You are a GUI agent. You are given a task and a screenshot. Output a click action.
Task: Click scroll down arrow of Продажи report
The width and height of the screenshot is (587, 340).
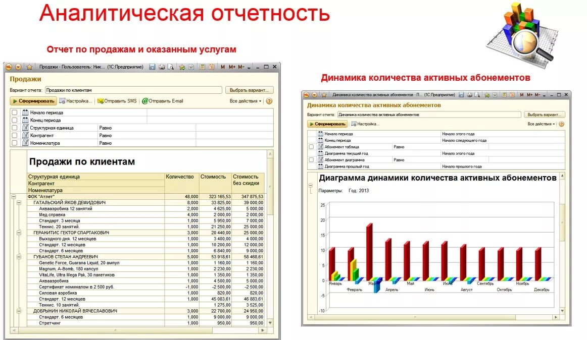point(270,323)
